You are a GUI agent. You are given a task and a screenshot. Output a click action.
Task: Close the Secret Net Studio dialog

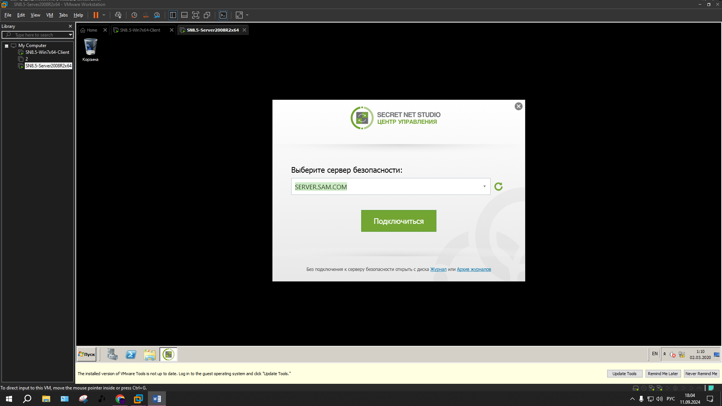click(x=518, y=106)
